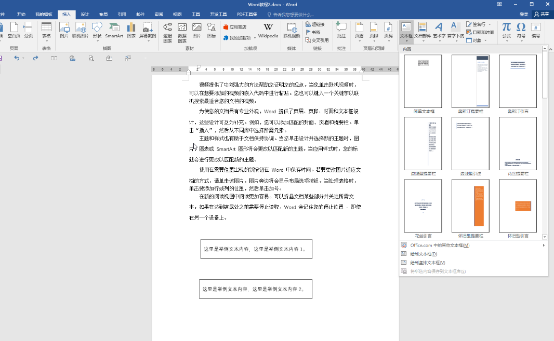Viewport: 554px width, 341px height.
Task: Select 绘制竖排文本框(V) menu entry
Action: pyautogui.click(x=427, y=263)
